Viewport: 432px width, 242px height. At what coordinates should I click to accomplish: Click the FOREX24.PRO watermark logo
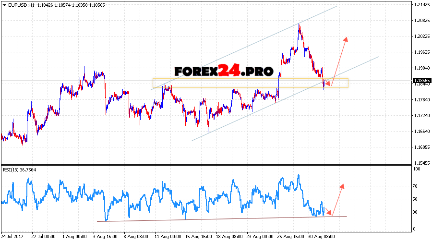pos(224,72)
